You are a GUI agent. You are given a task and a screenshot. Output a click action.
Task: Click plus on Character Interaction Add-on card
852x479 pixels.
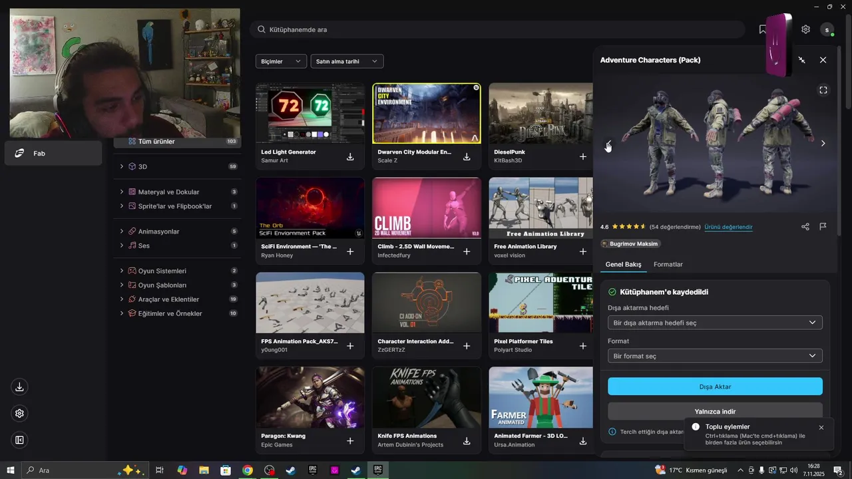coord(467,346)
